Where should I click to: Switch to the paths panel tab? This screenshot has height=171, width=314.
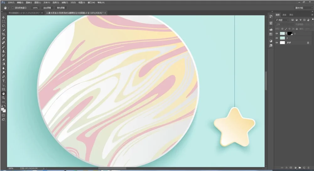(291, 15)
